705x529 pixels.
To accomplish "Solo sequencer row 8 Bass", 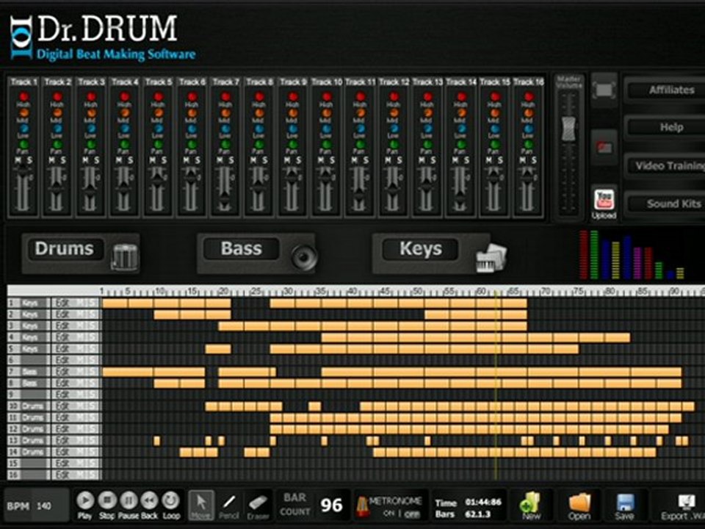I will [x=93, y=384].
